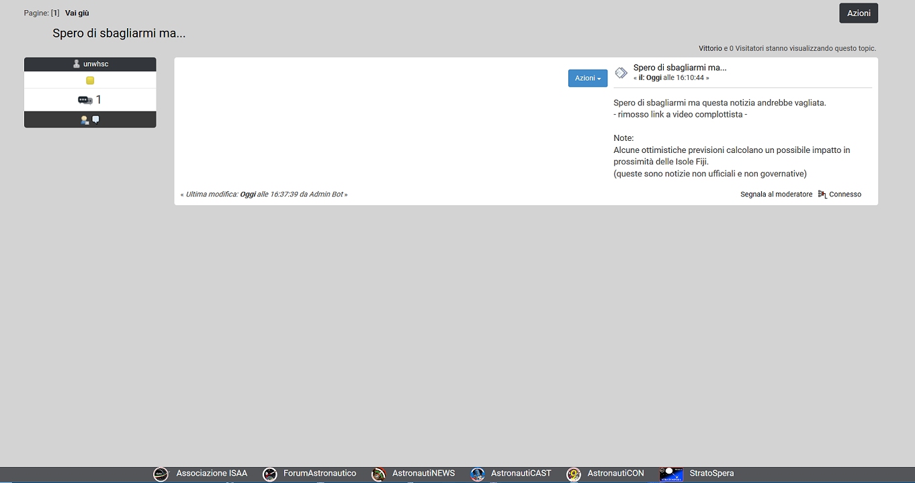The image size is (915, 483).
Task: Report post with Segnala al moderatore
Action: 776,194
